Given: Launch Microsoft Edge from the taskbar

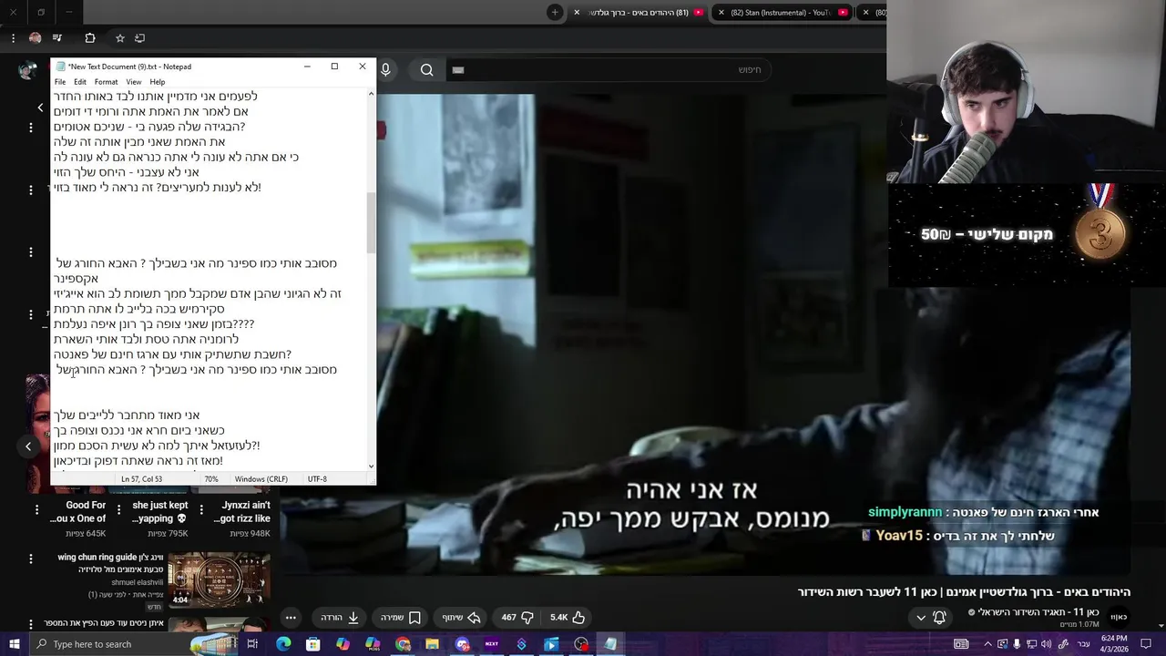Looking at the screenshot, I should click(x=283, y=644).
